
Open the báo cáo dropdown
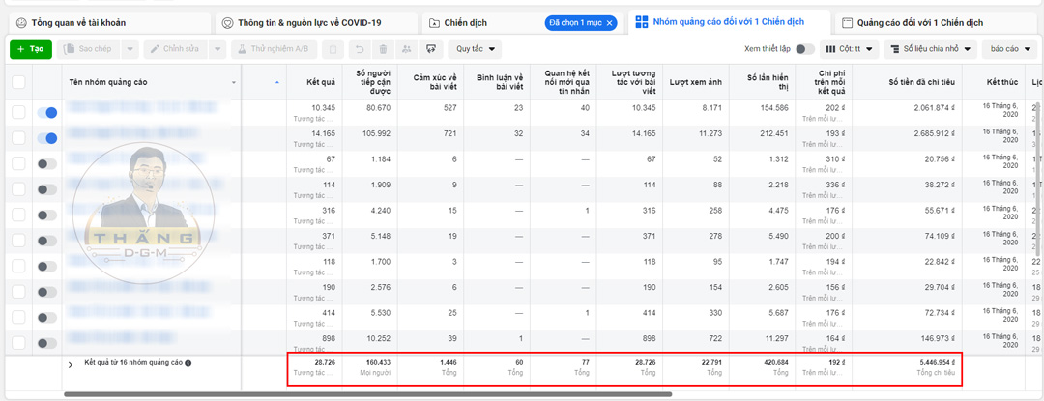coord(1009,49)
